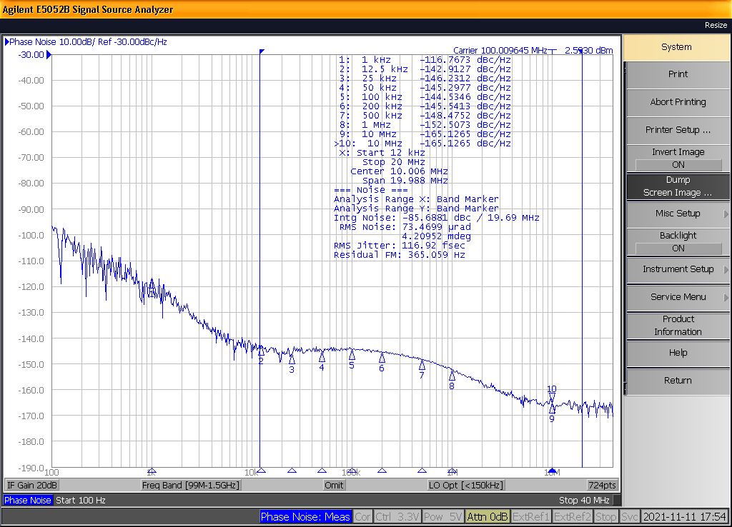The height and width of the screenshot is (527, 732).
Task: Click the active trace arrow beside Phase Noise title
Action: (7, 42)
